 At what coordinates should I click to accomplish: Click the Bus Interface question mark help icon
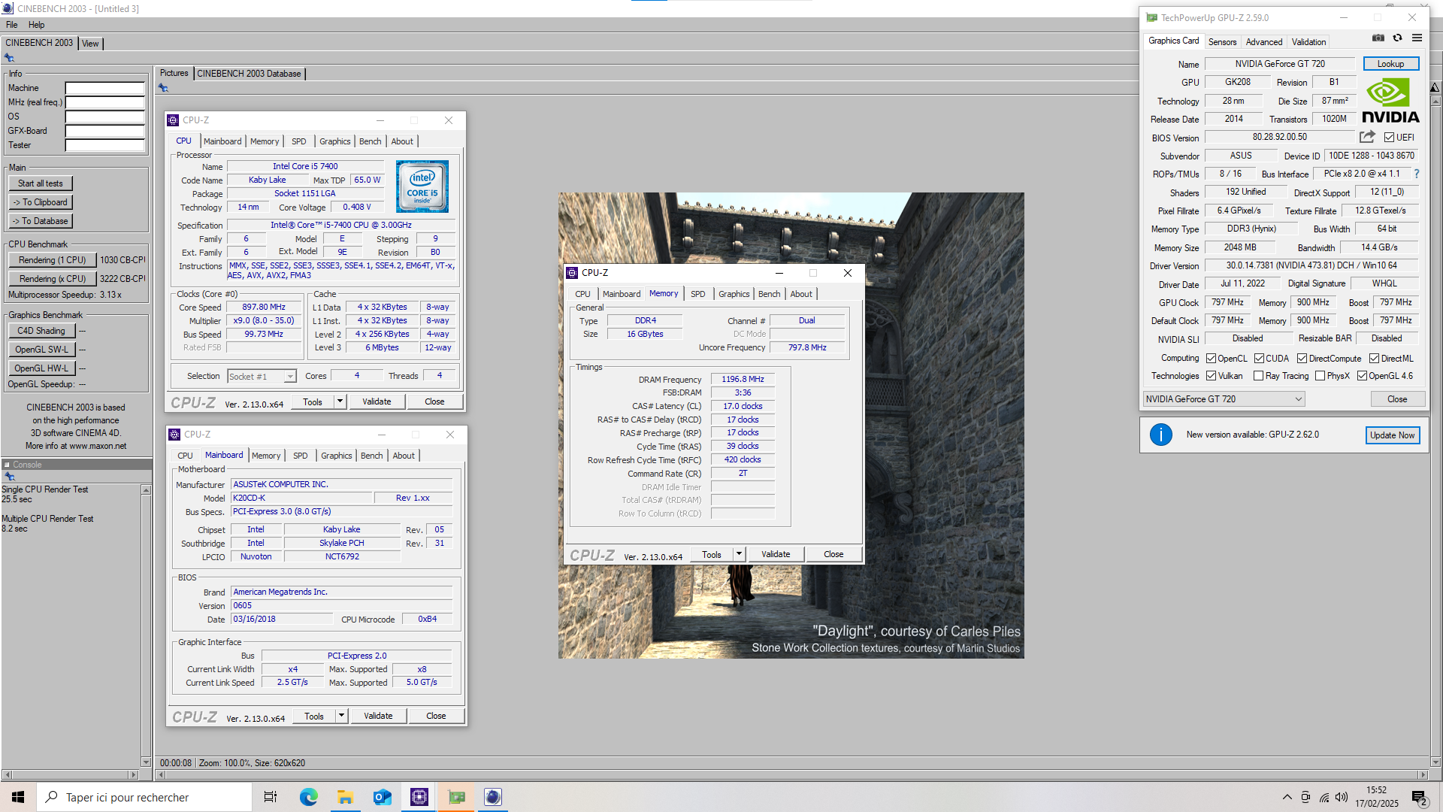[1417, 174]
